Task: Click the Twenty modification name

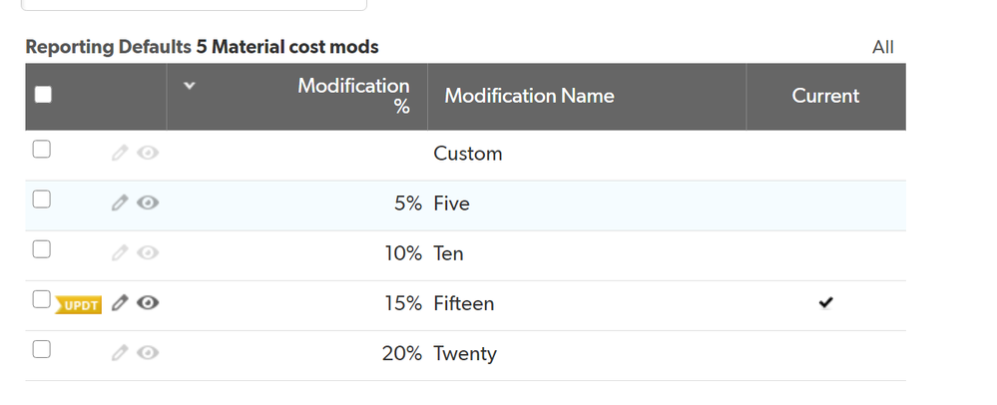Action: point(465,353)
